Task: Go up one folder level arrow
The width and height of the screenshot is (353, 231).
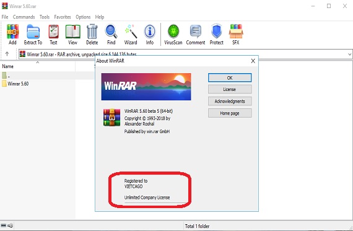Action: [x=7, y=54]
